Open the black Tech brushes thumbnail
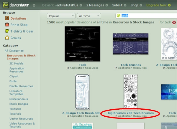177x129 pixels. [x=82, y=44]
